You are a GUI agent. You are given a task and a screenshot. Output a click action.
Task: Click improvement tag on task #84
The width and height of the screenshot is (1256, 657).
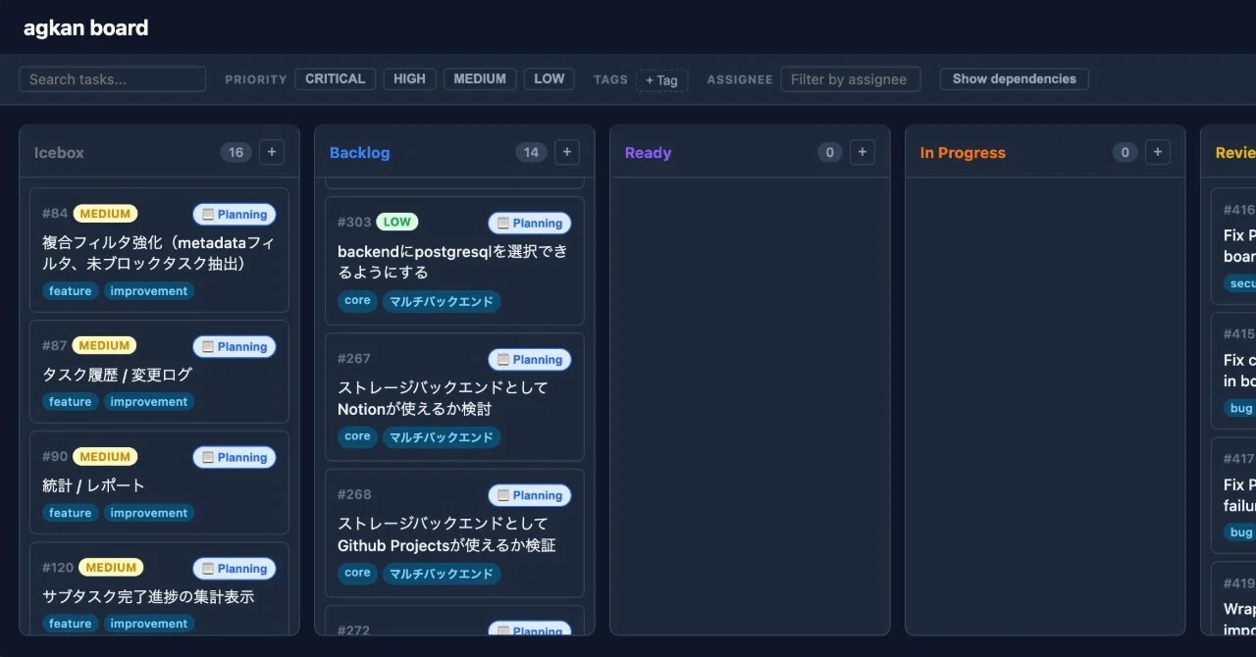149,291
